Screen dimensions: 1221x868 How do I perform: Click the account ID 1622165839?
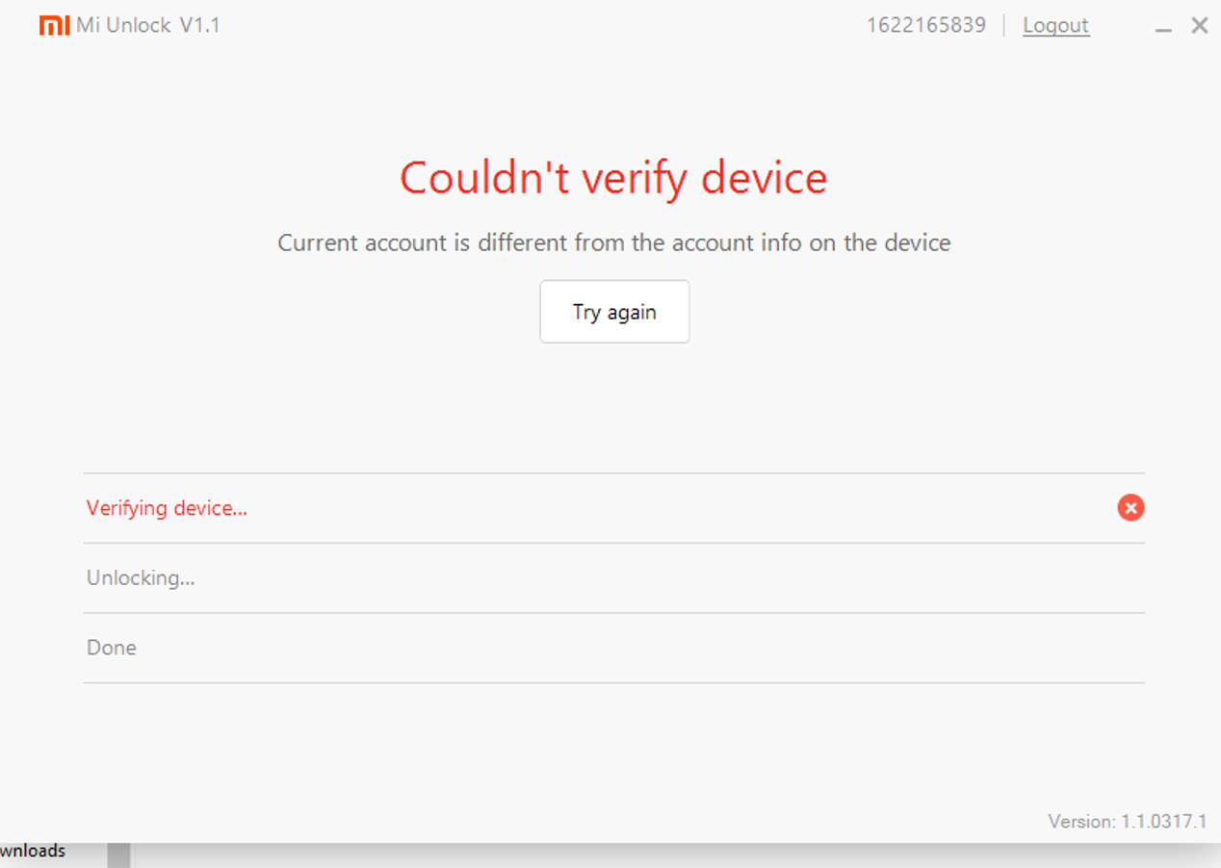(925, 26)
